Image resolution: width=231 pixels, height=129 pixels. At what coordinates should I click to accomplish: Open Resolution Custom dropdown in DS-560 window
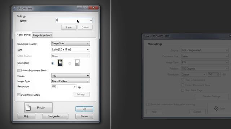193,75
